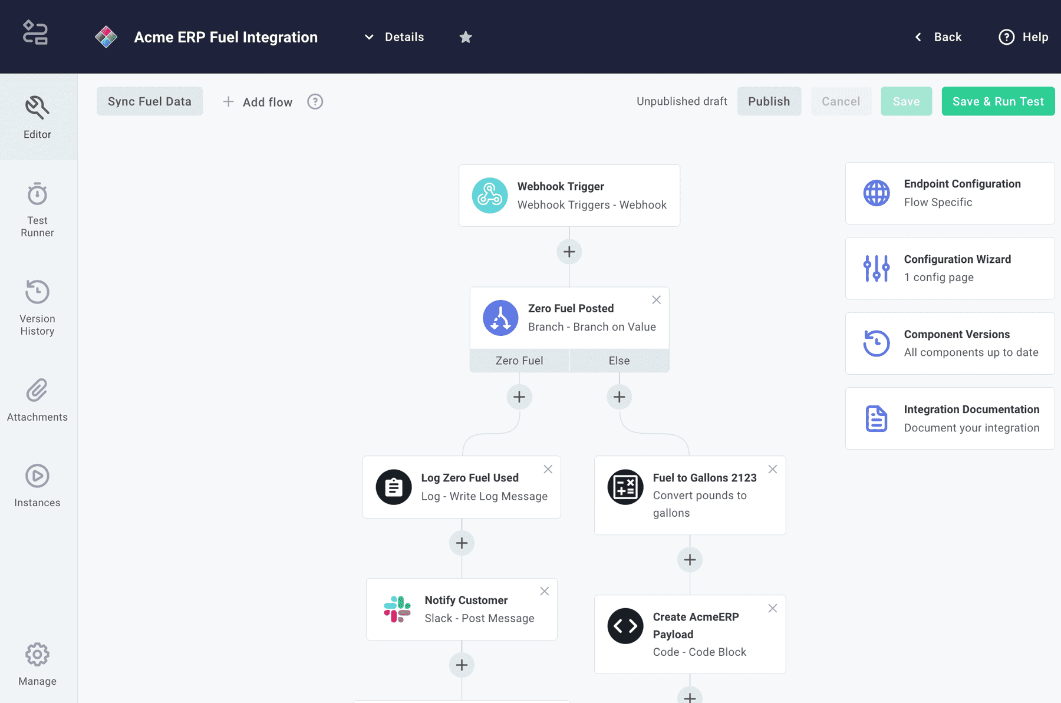The width and height of the screenshot is (1061, 703).
Task: Publish the integration
Action: (769, 101)
